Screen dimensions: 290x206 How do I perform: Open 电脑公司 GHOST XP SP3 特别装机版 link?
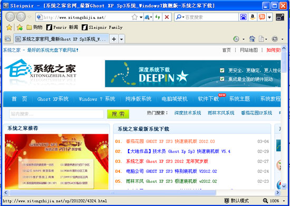click(171, 171)
